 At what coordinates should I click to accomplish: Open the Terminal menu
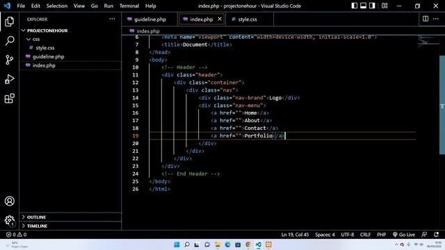[129, 6]
